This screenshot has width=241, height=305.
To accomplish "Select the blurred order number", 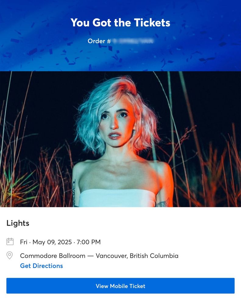I will [x=133, y=41].
